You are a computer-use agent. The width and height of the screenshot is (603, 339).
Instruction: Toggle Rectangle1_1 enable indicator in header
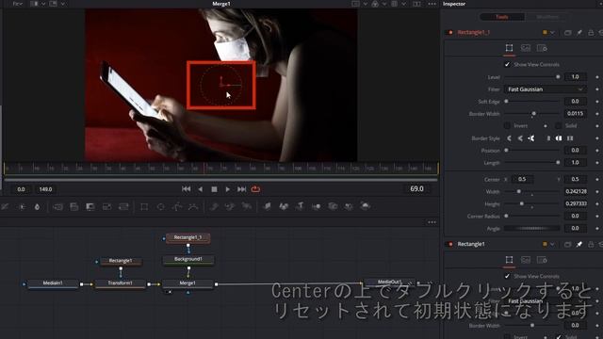[x=450, y=33]
